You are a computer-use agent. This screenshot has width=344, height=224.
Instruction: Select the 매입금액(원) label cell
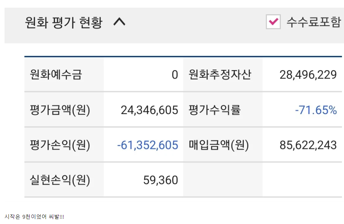(219, 145)
